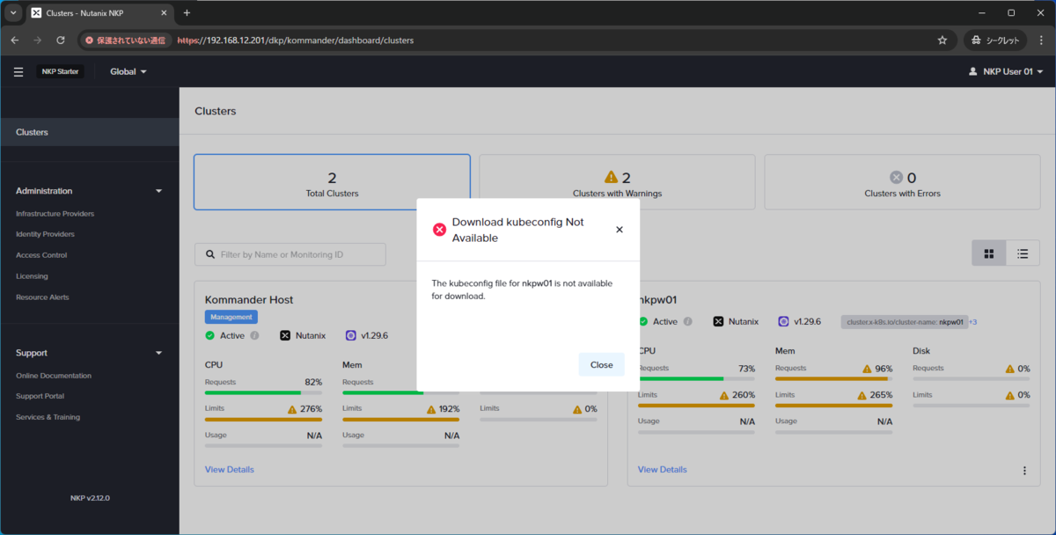Open the browser three-dot menu
This screenshot has width=1056, height=535.
pyautogui.click(x=1040, y=40)
